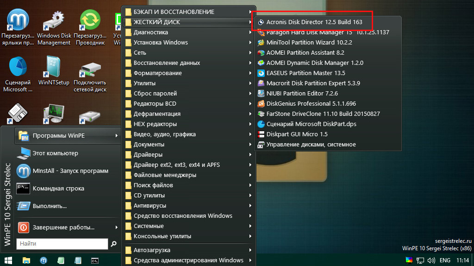Select Подключить сетевой диск desktop icon
Image resolution: width=474 pixels, height=266 pixels.
90,77
